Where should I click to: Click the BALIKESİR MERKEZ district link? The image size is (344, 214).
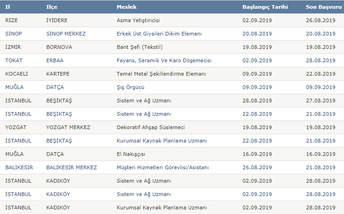(x=71, y=167)
